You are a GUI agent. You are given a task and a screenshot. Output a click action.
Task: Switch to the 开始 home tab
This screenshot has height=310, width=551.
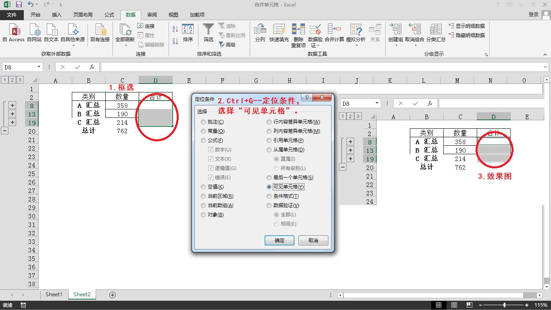(x=35, y=15)
